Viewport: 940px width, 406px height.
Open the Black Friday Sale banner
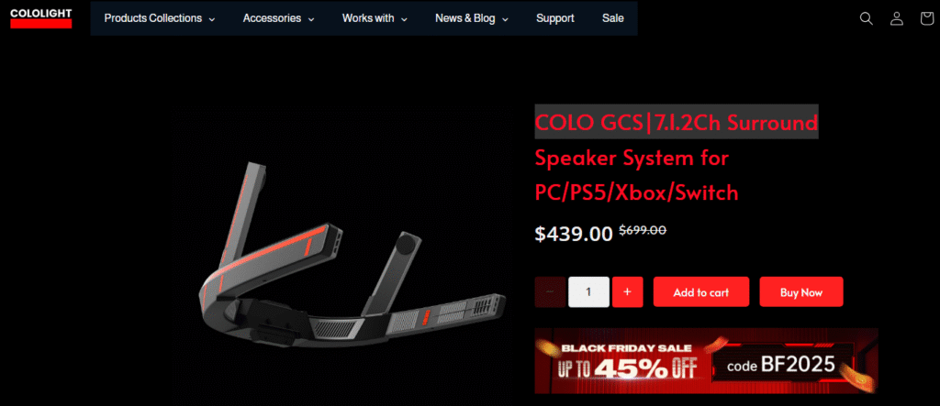coord(706,361)
